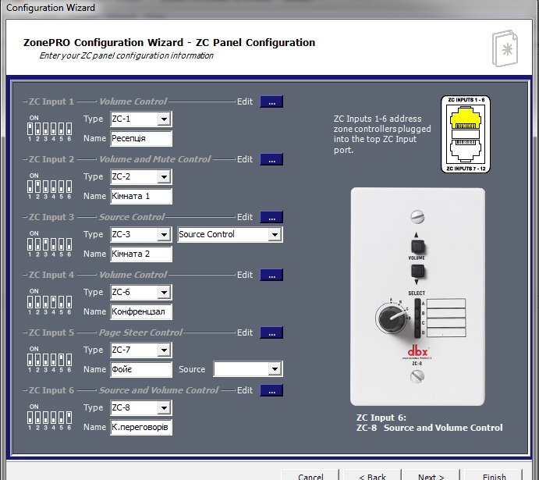Viewport: 539px width, 480px height.
Task: Toggle the DIP switch block for ZC Input 6
Action: click(49, 416)
